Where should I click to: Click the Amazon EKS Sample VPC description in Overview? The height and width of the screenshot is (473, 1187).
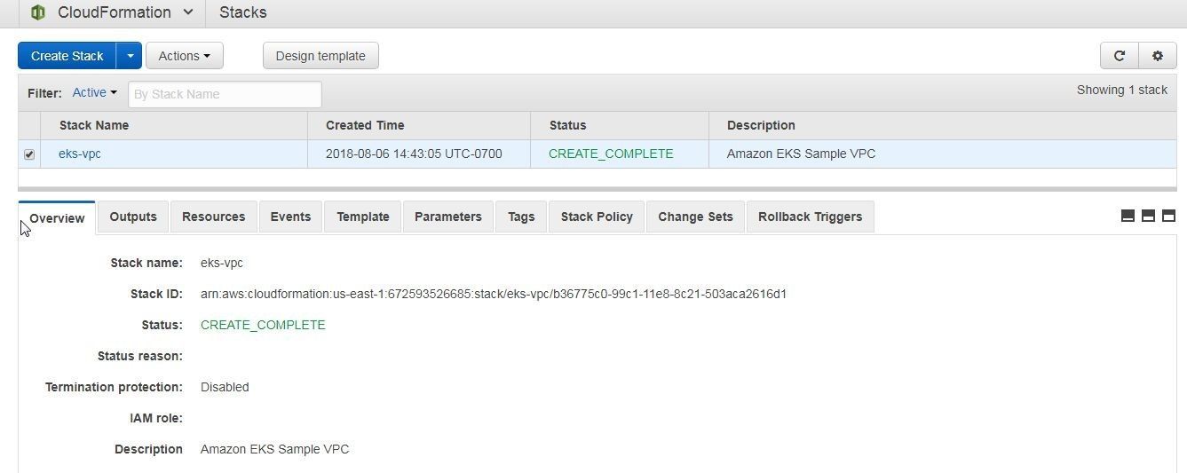(274, 449)
